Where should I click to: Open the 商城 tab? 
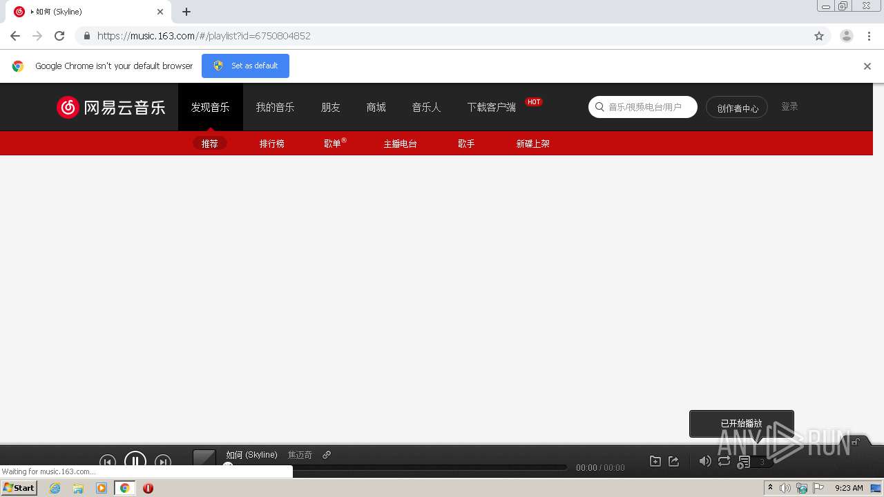pos(376,107)
